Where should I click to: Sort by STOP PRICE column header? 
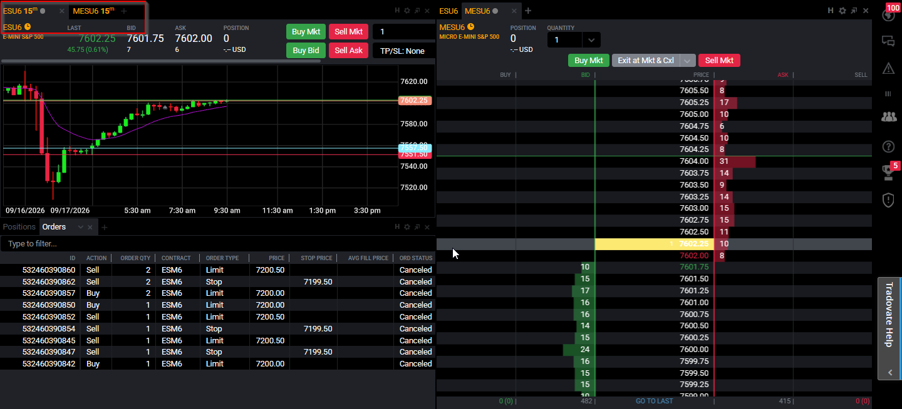point(316,258)
